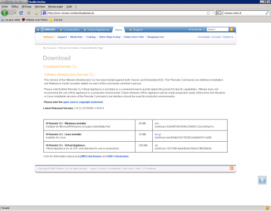Expand the address bar URL history dropdown

click(x=212, y=13)
